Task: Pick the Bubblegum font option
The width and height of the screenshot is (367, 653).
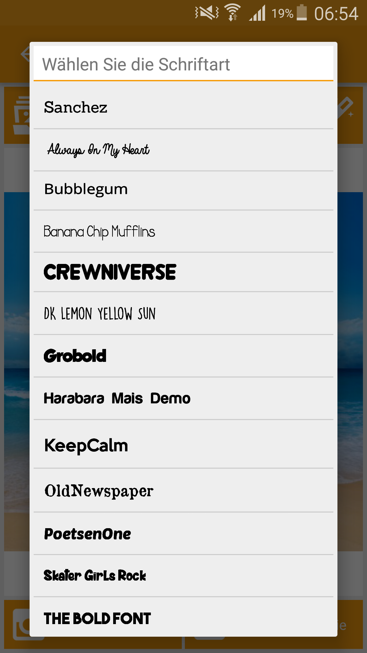Action: tap(183, 190)
